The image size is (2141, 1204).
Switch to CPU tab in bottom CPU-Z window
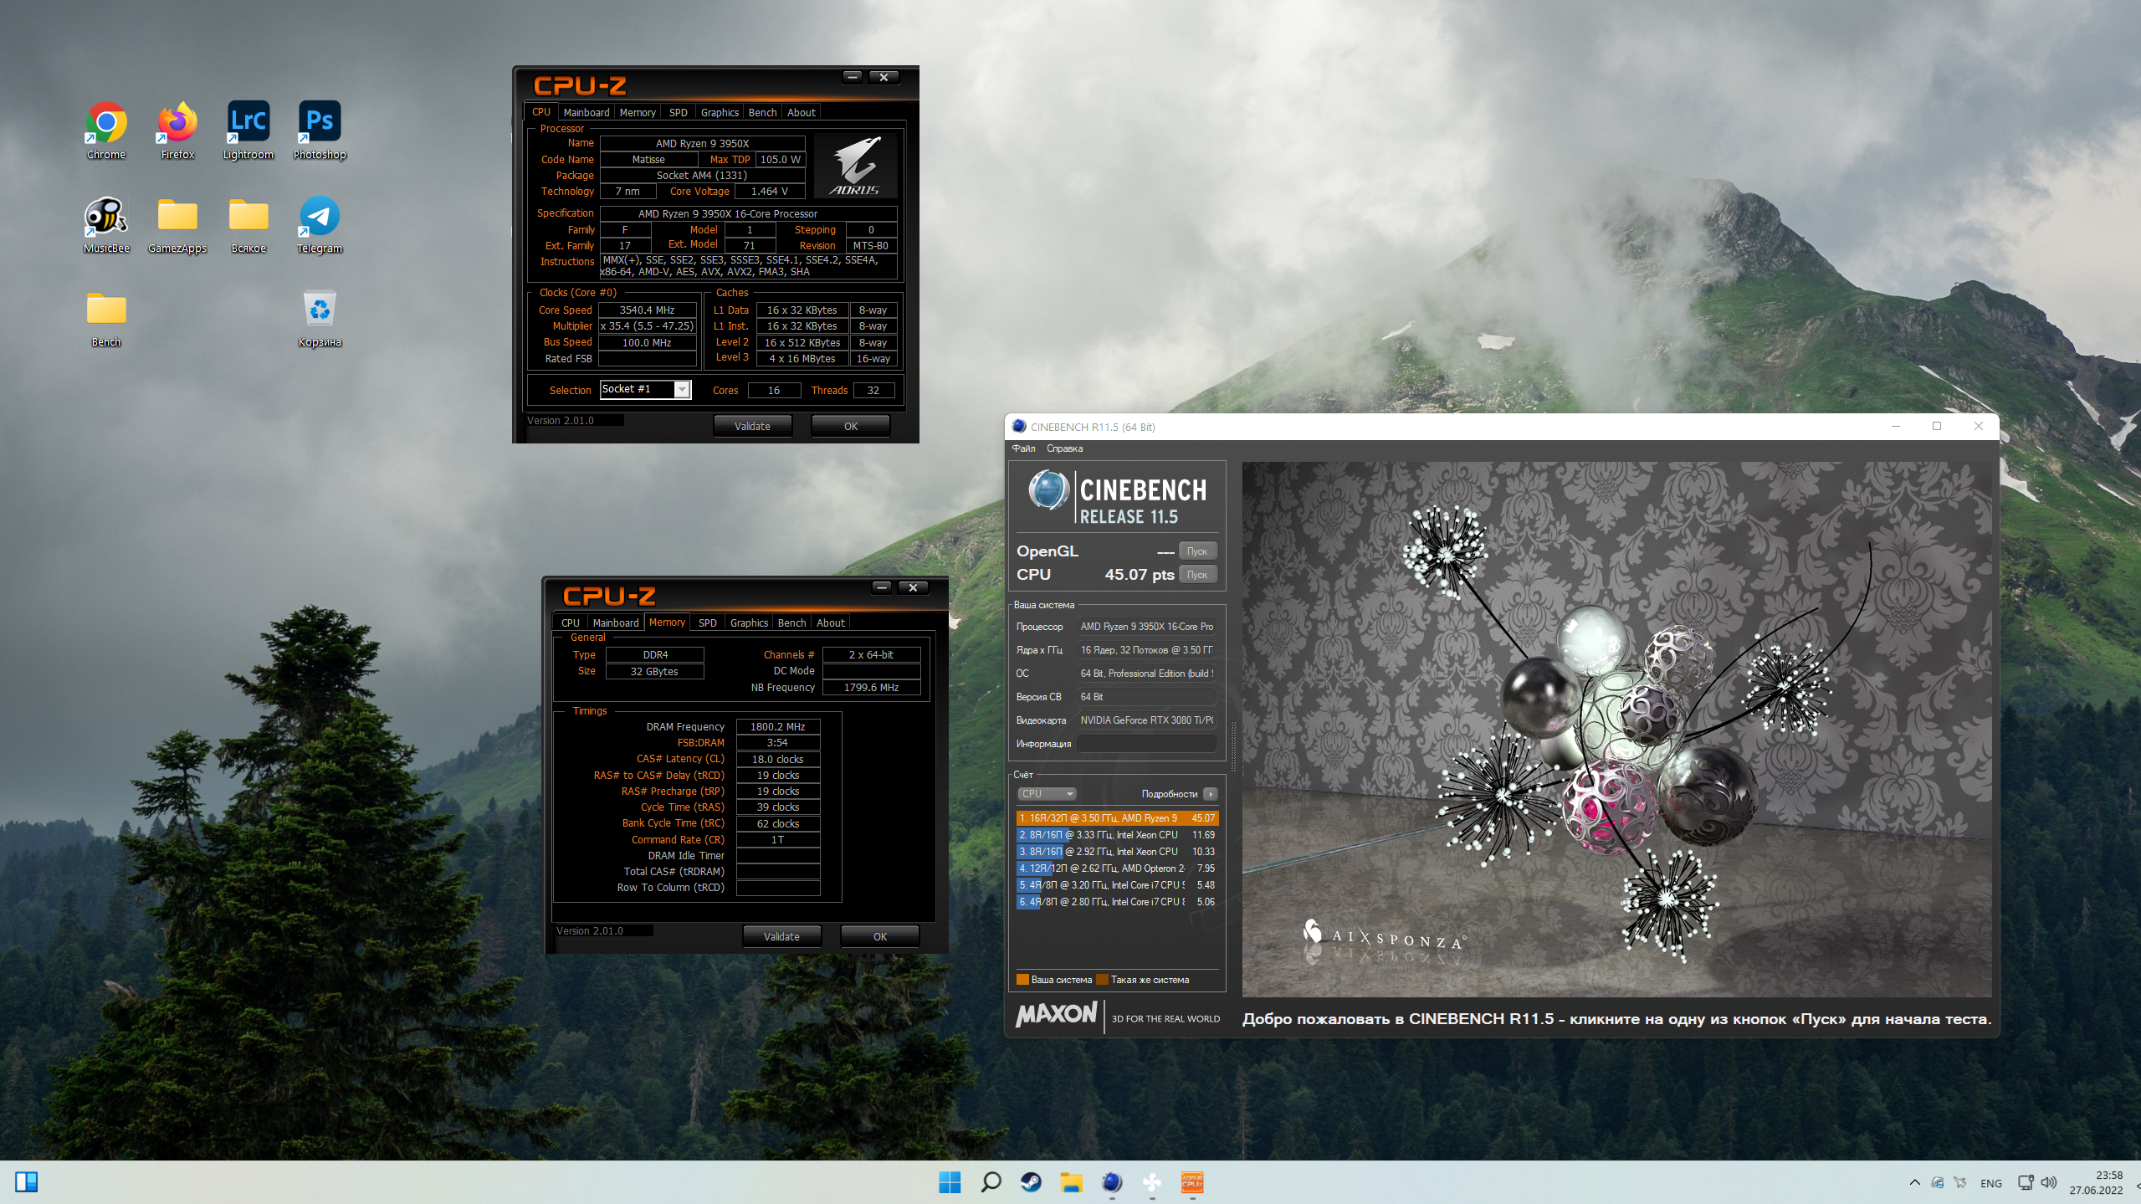point(571,622)
